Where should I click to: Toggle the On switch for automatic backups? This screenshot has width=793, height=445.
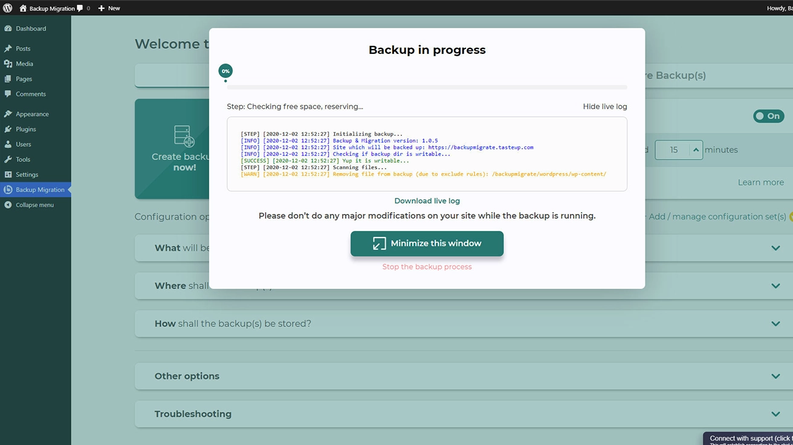click(x=768, y=116)
